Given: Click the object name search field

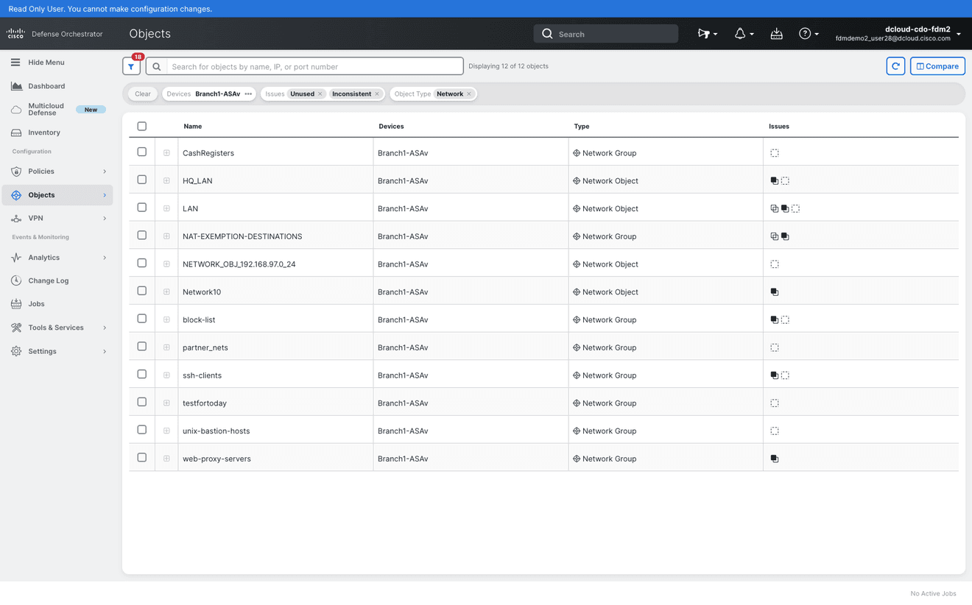Looking at the screenshot, I should (x=315, y=66).
